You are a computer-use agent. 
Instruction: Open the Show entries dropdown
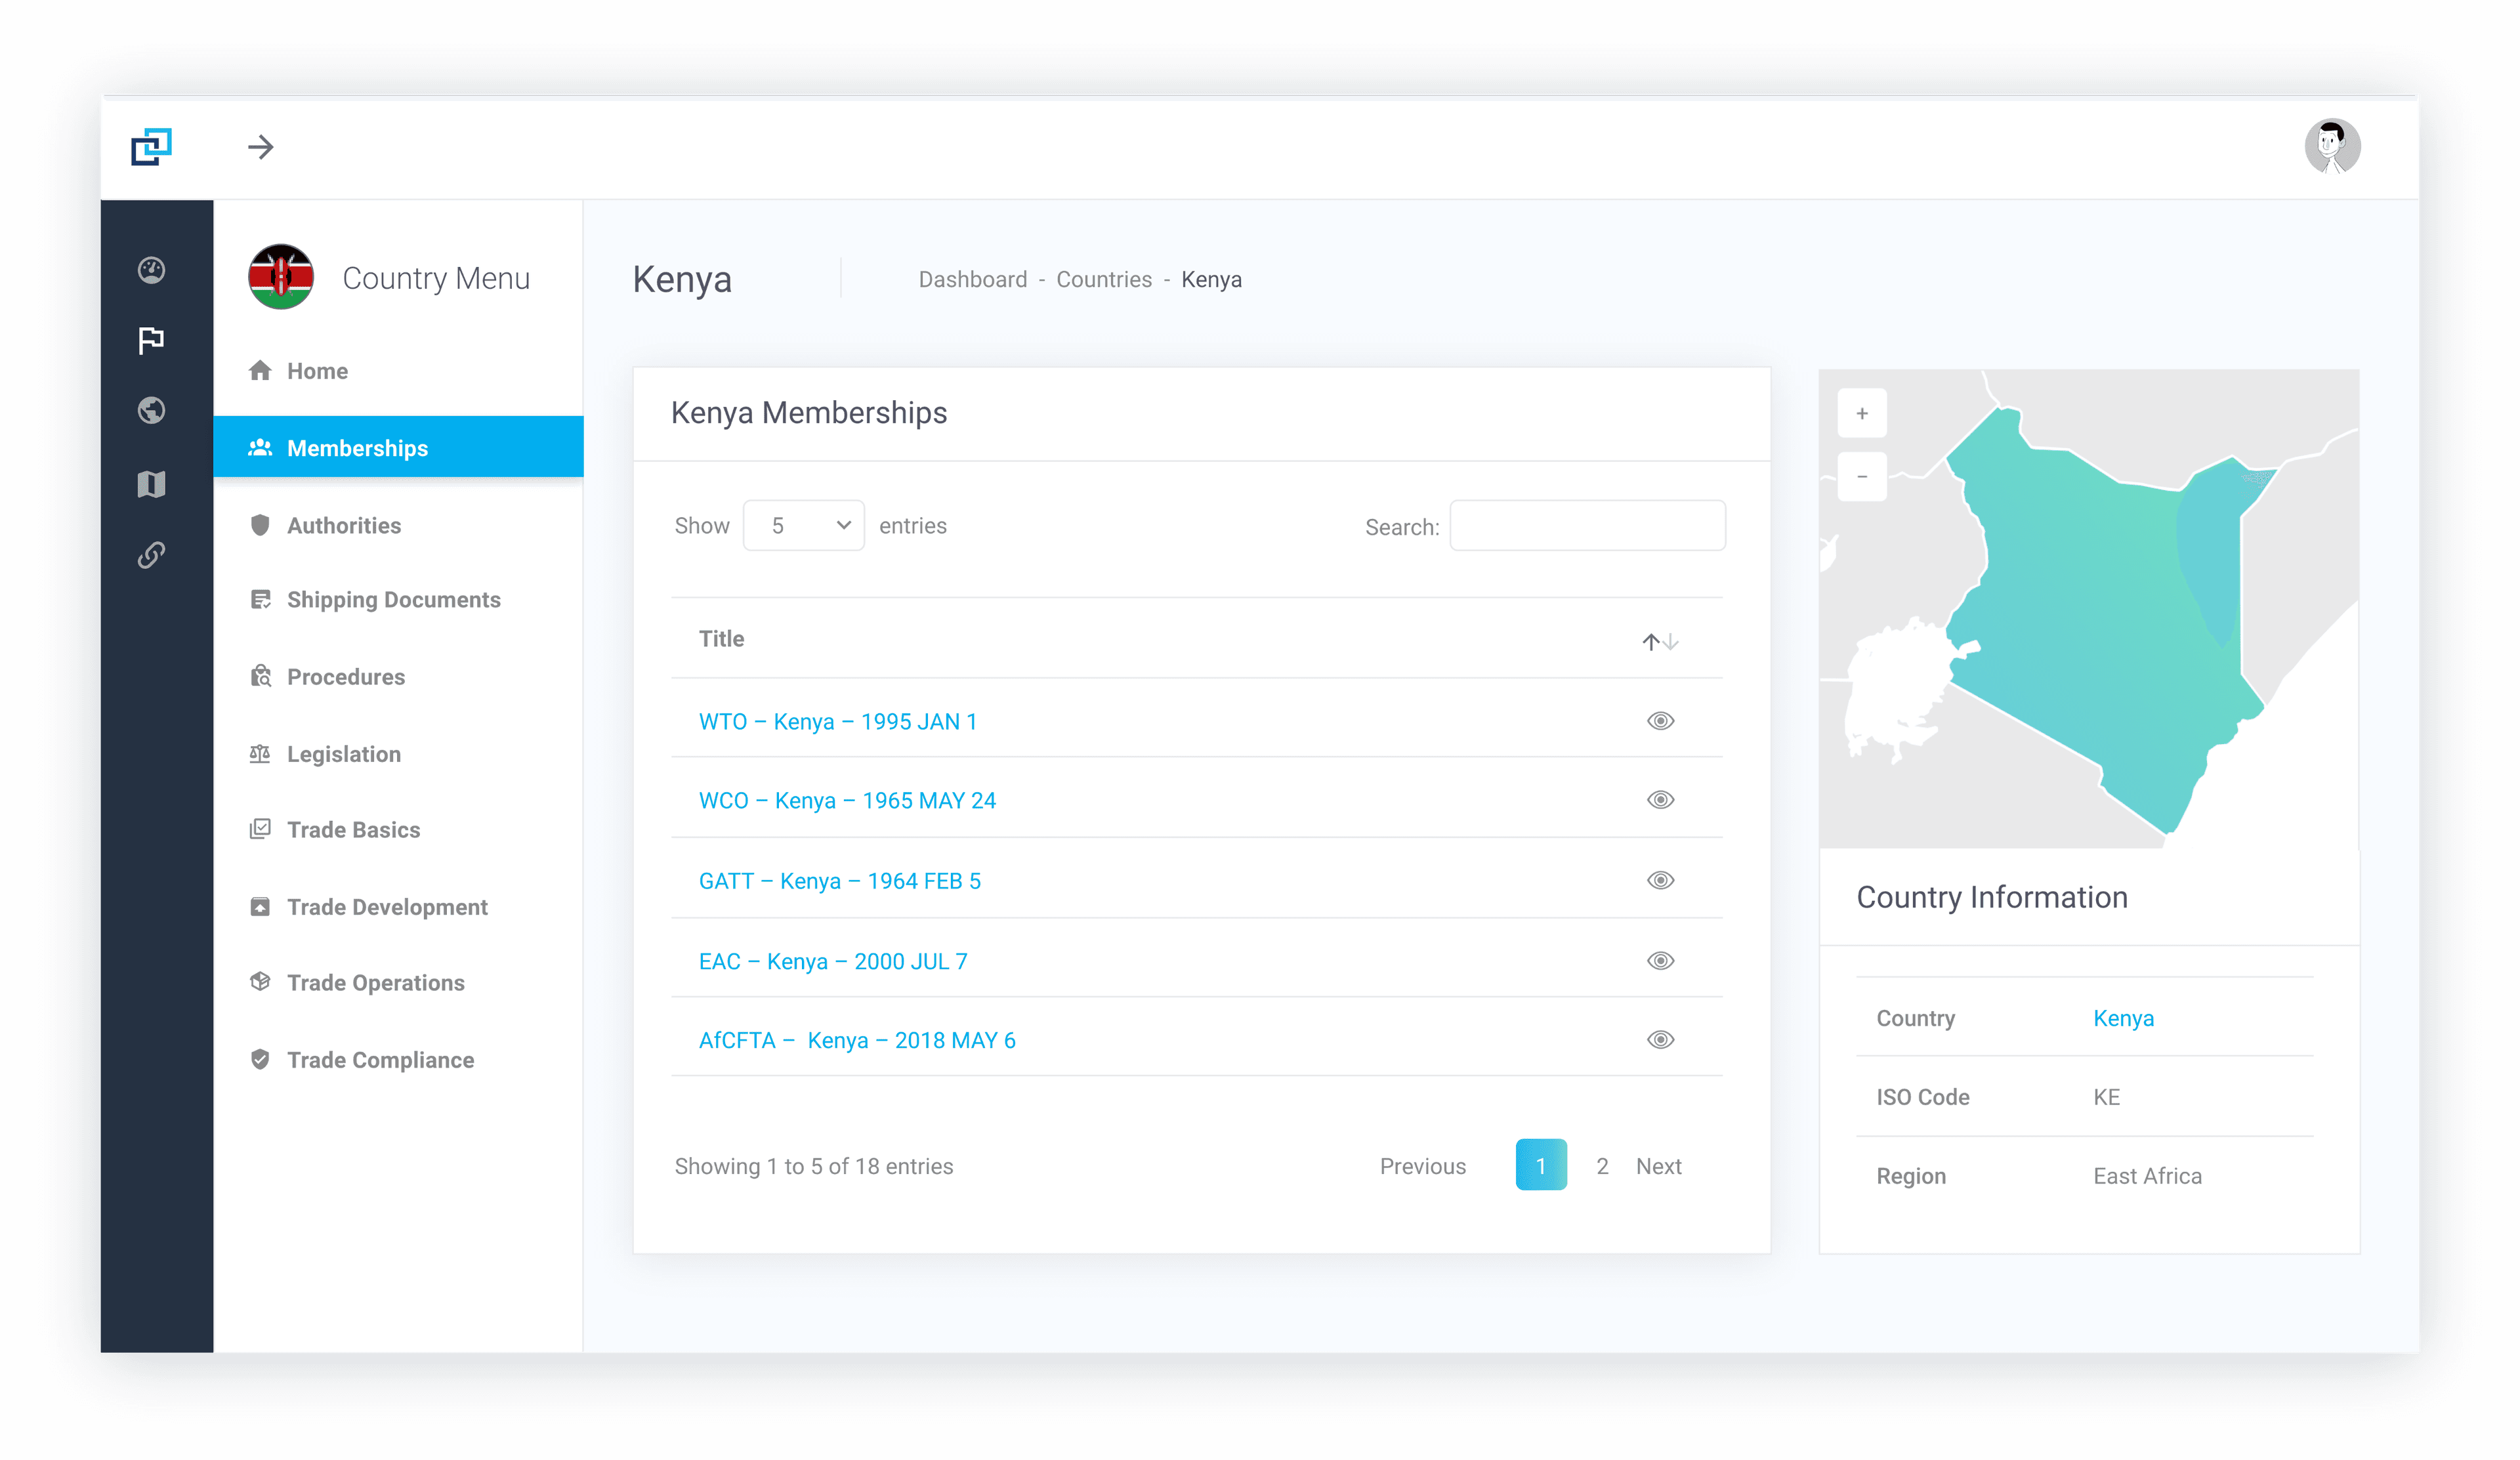point(804,525)
